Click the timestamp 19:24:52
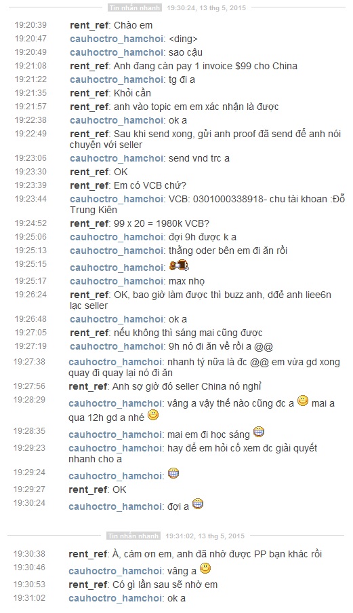 pyautogui.click(x=30, y=223)
